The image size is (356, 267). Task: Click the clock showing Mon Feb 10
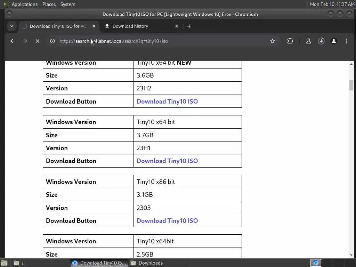(332, 4)
